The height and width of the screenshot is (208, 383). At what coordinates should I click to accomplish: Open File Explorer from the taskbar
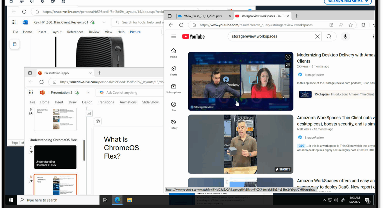click(x=129, y=200)
